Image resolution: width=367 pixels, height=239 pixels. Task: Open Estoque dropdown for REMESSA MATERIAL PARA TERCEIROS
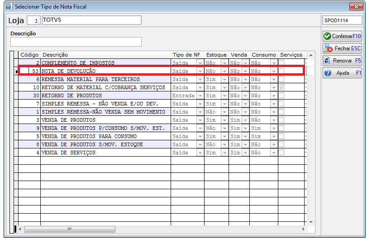[x=225, y=79]
